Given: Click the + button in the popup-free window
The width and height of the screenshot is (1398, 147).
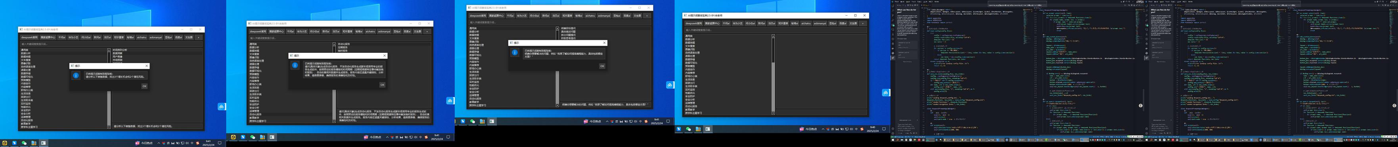Looking at the screenshot, I should pyautogui.click(x=863, y=23).
